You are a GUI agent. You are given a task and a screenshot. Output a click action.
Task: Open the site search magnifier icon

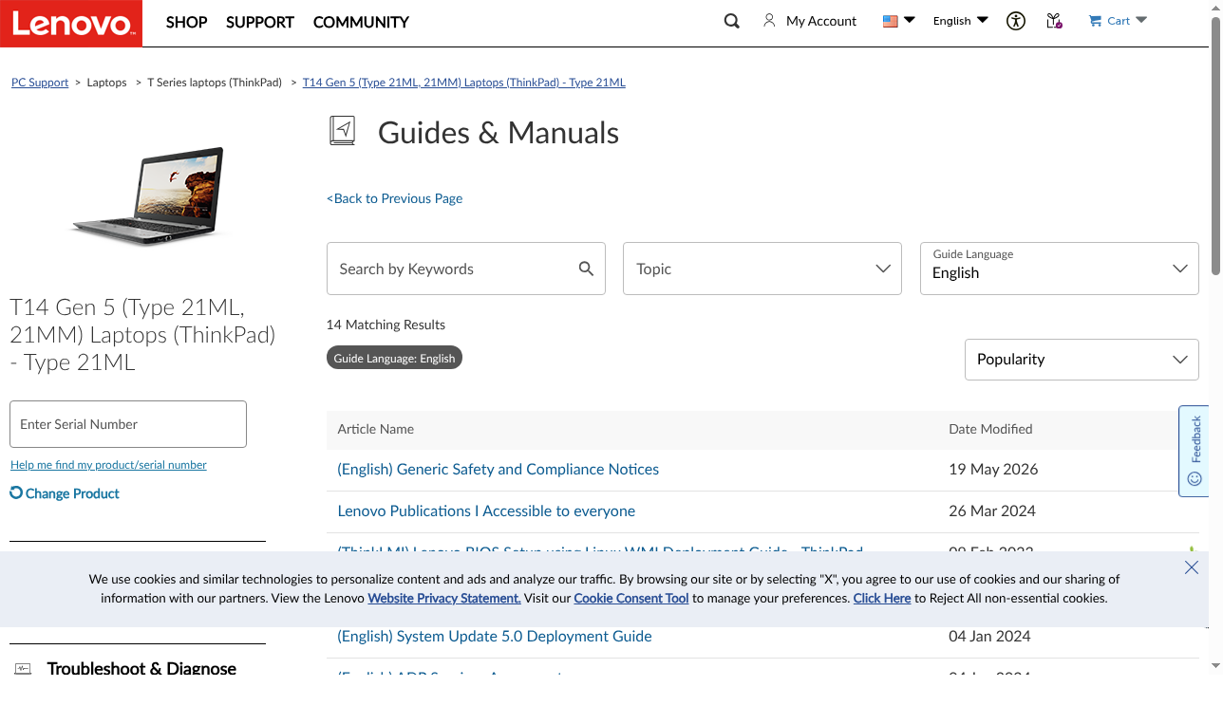click(x=731, y=21)
